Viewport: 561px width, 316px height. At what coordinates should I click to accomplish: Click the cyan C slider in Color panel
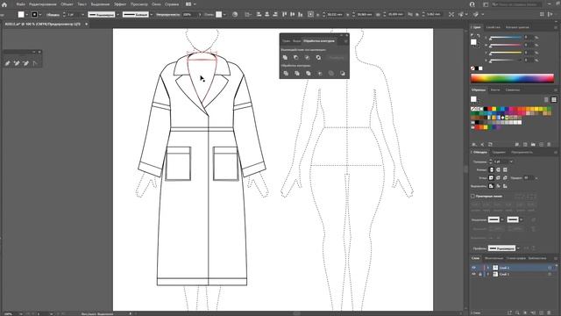pyautogui.click(x=506, y=37)
